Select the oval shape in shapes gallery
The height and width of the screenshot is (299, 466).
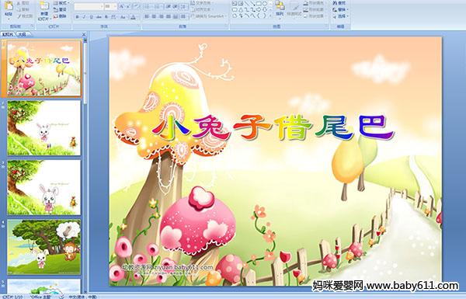(265, 4)
